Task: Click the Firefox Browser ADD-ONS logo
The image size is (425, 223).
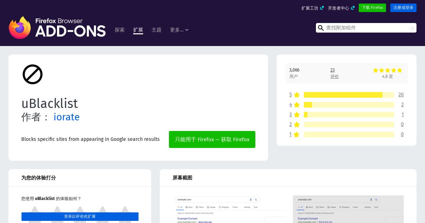Action: tap(57, 28)
